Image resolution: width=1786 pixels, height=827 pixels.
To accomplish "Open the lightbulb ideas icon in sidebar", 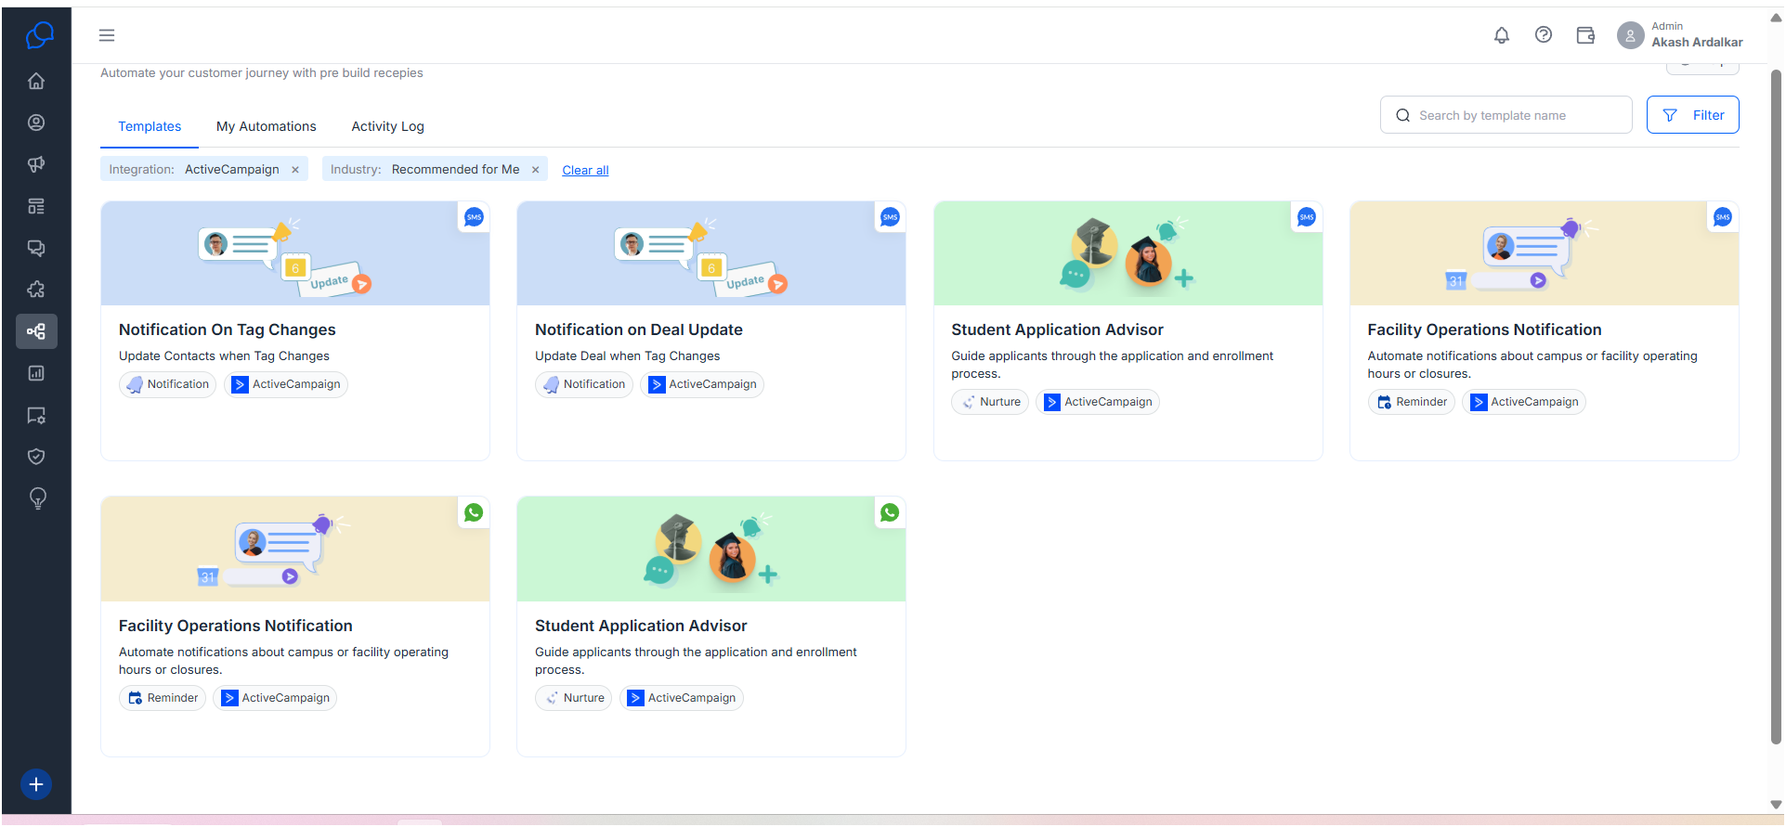I will 37,498.
